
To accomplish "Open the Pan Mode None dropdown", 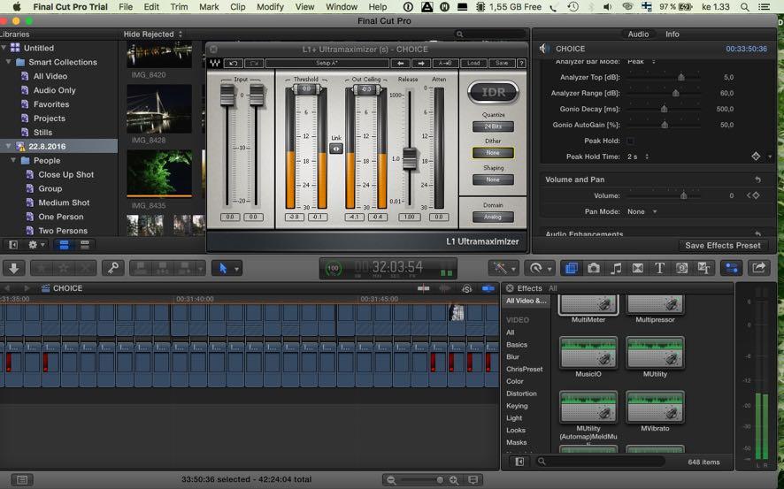I will click(642, 212).
